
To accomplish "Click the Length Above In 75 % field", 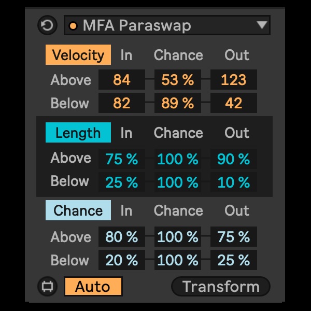I will coord(122,159).
